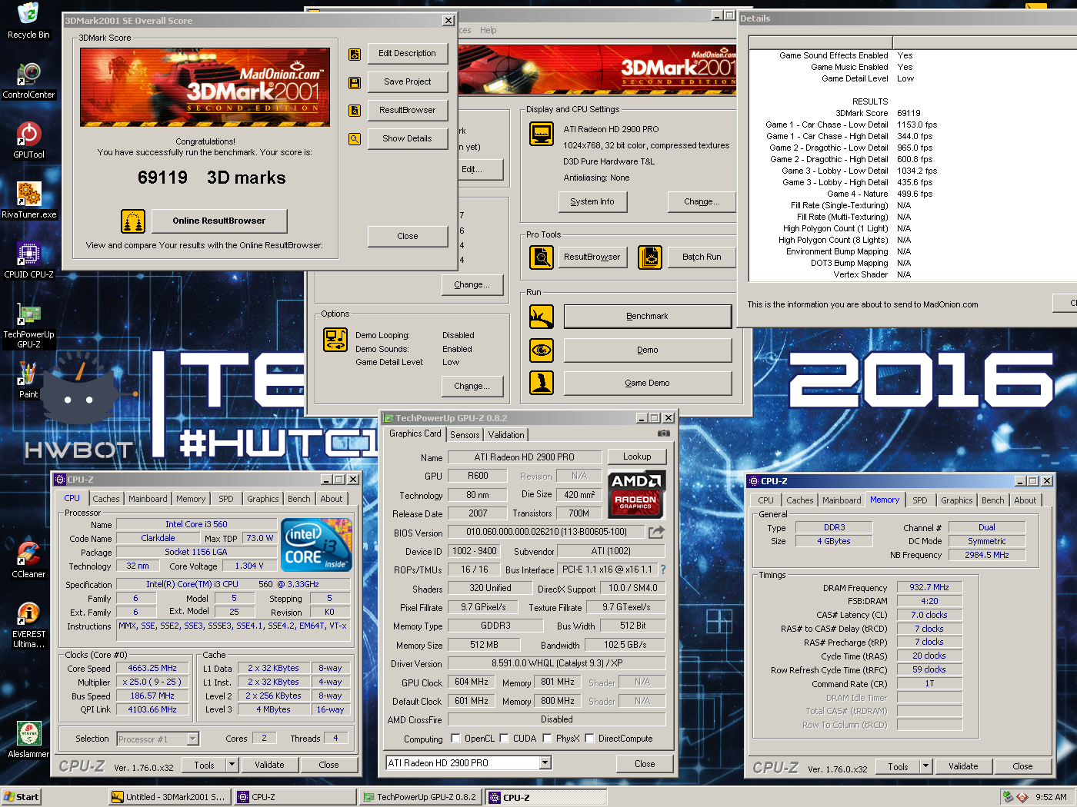Click the Lookup button in GPU-Z
Image resolution: width=1077 pixels, height=807 pixels.
[x=637, y=457]
